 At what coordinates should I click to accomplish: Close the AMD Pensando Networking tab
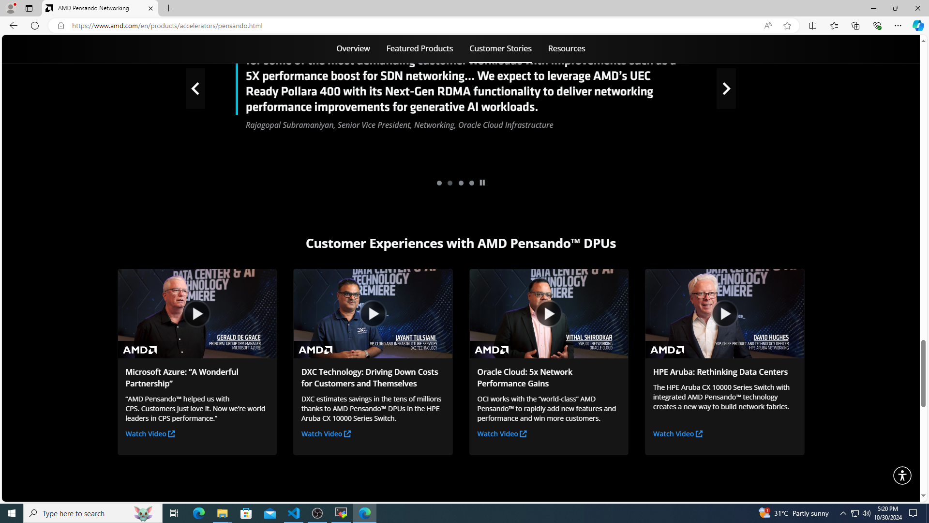click(150, 8)
